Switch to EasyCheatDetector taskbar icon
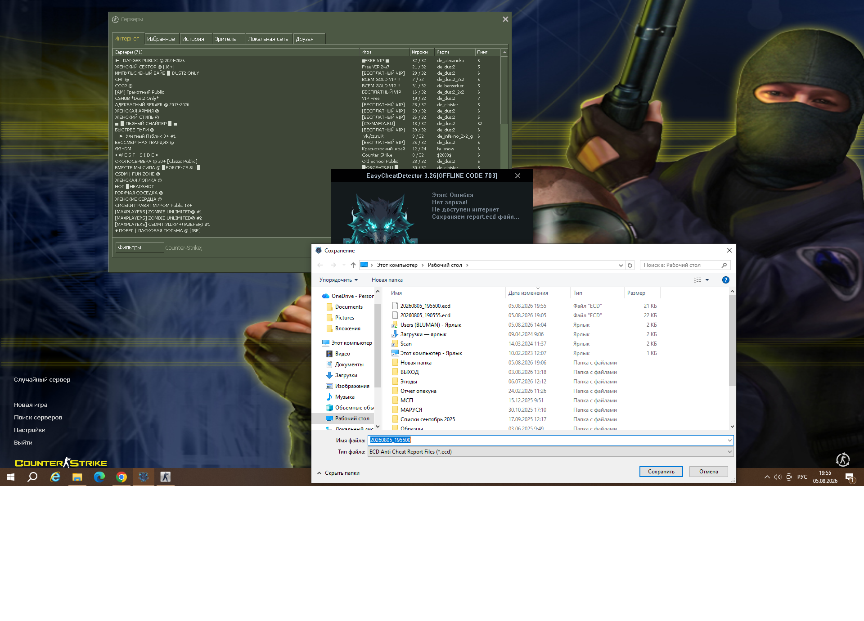 coord(144,477)
